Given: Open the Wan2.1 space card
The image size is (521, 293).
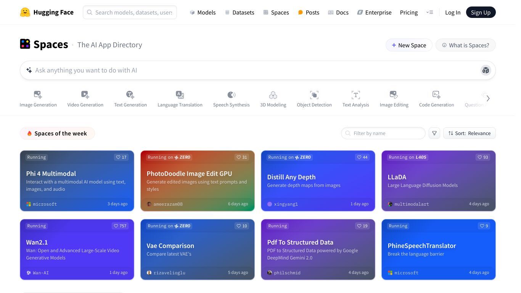Looking at the screenshot, I should 77,250.
